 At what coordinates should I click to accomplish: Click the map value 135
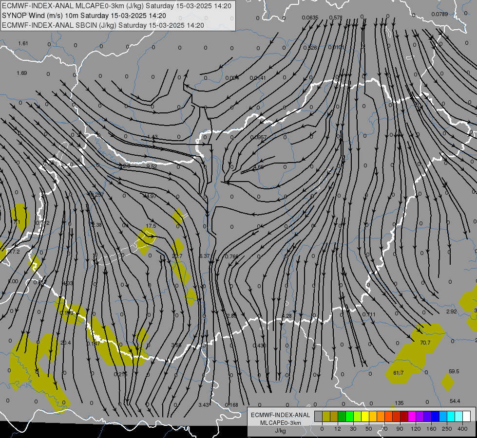click(399, 403)
